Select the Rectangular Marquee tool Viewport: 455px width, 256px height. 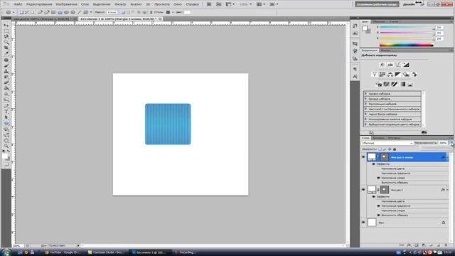click(x=6, y=31)
